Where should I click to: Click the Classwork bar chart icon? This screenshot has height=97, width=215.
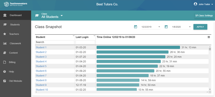(x=5, y=43)
